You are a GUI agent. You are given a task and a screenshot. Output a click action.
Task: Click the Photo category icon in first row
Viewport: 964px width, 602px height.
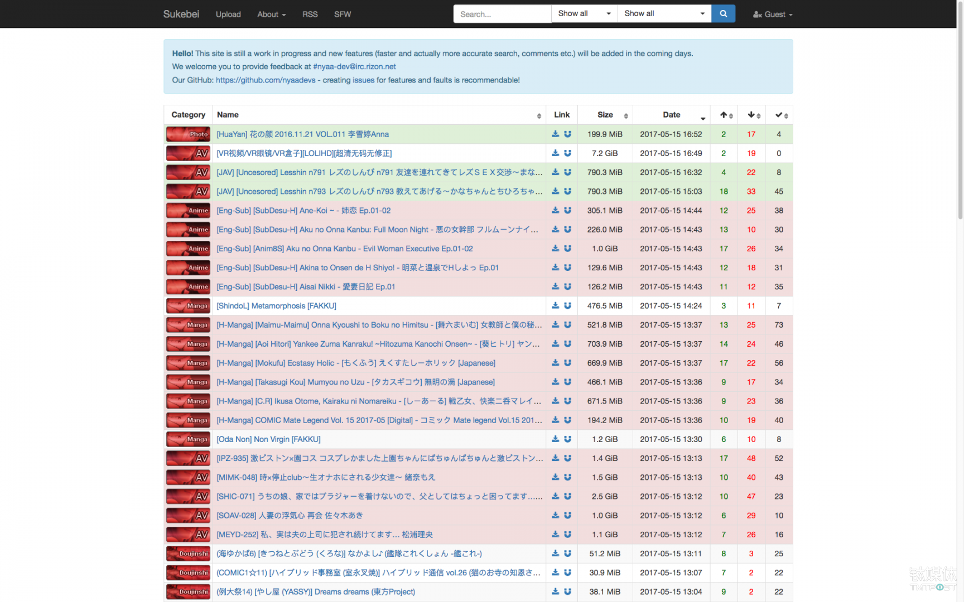pos(188,134)
